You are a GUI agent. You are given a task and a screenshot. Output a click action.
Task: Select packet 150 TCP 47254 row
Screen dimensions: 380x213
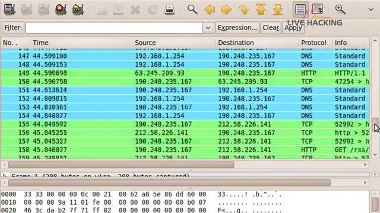(x=185, y=82)
